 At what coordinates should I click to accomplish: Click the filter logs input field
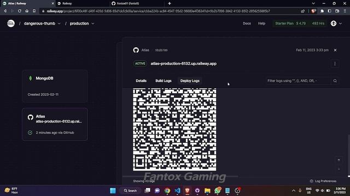pyautogui.click(x=298, y=81)
